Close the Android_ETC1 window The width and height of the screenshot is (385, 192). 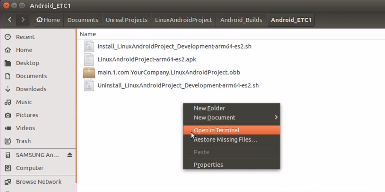pyautogui.click(x=6, y=5)
